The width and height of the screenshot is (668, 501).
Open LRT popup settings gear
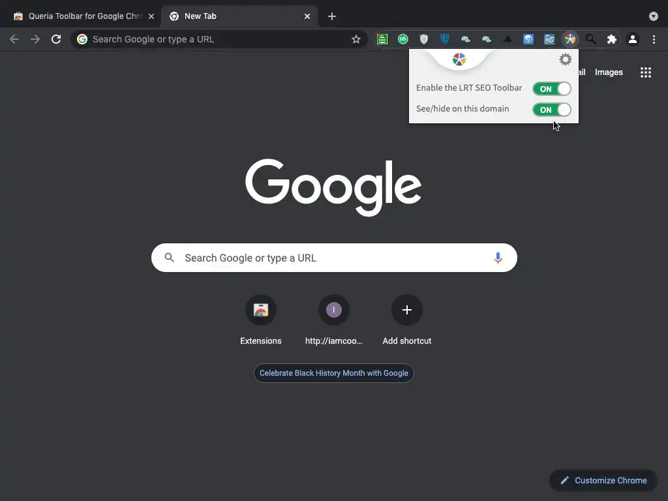(x=566, y=59)
